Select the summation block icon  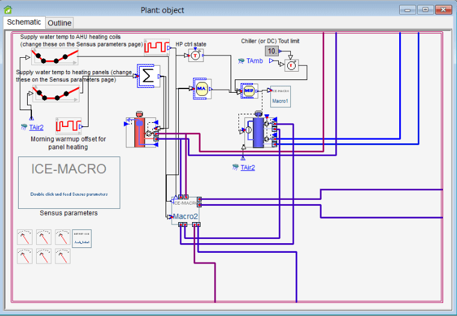pos(148,76)
